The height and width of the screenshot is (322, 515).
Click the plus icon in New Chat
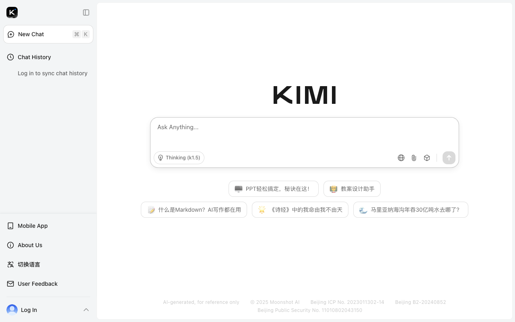pyautogui.click(x=11, y=34)
